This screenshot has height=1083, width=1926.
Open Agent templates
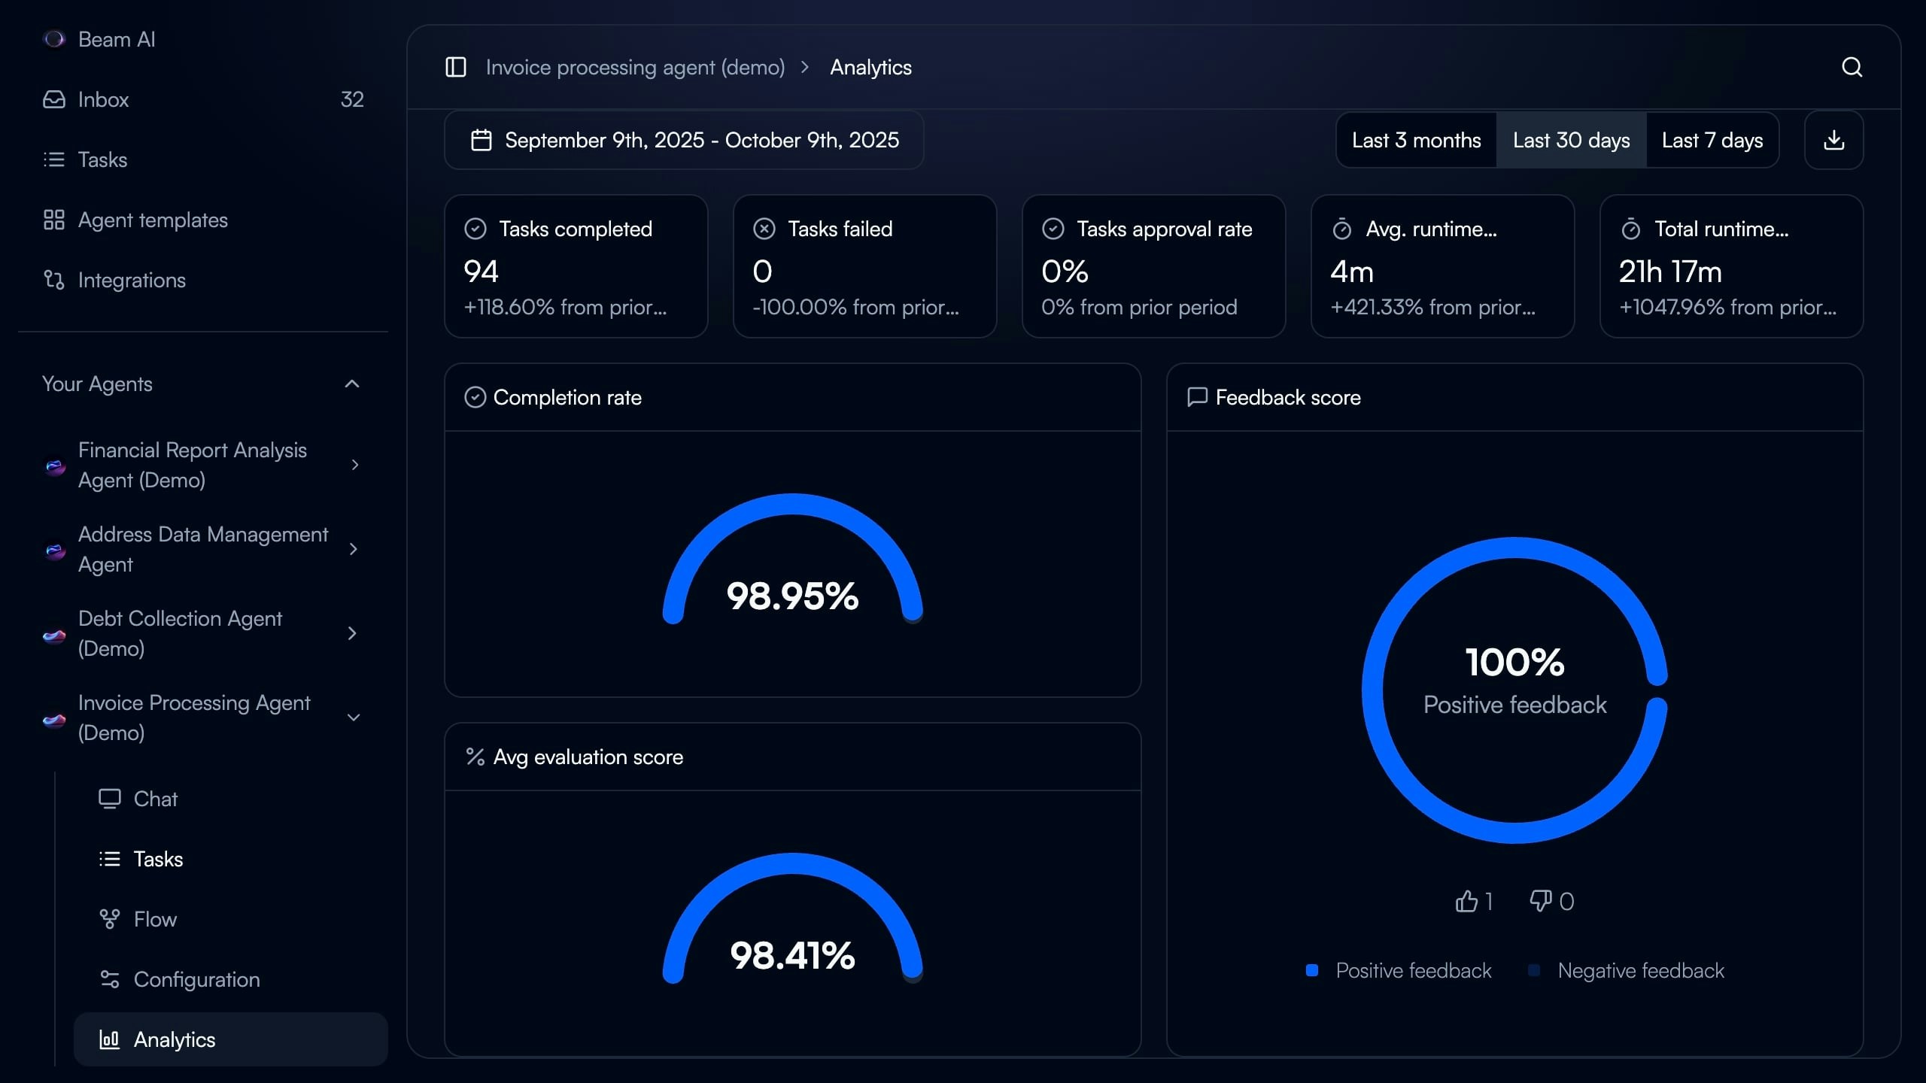click(x=153, y=220)
